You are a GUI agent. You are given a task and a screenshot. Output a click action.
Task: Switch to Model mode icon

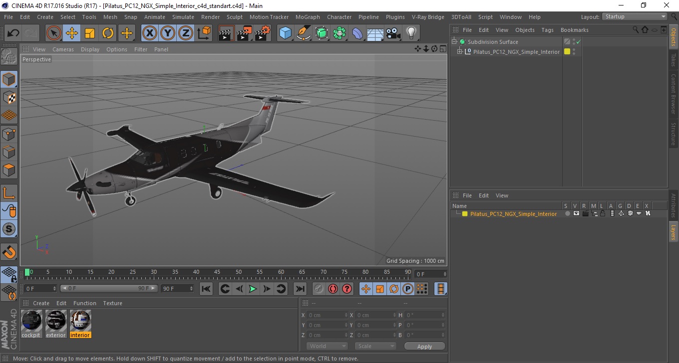click(9, 79)
